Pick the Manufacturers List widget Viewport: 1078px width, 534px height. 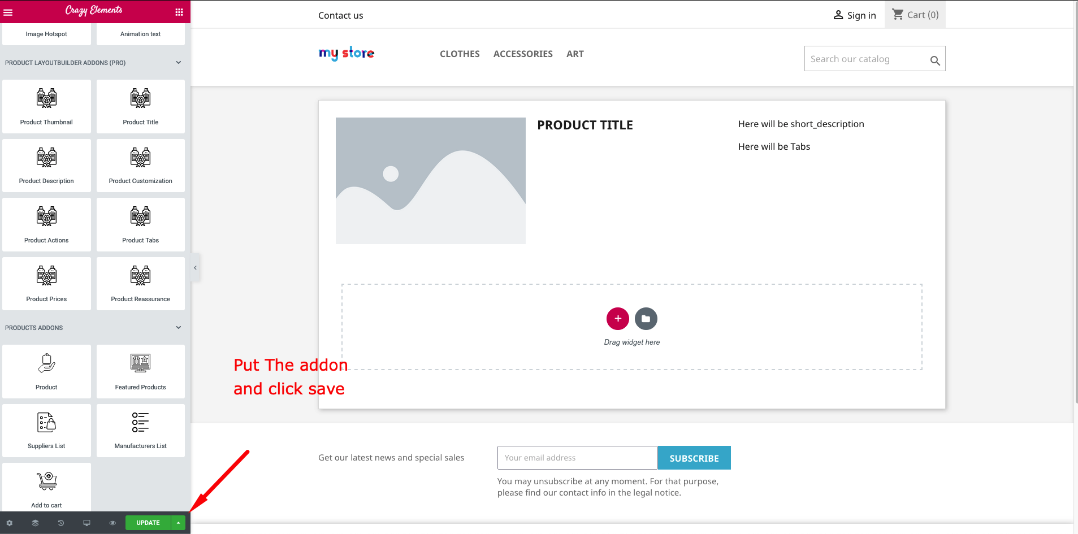(x=141, y=431)
